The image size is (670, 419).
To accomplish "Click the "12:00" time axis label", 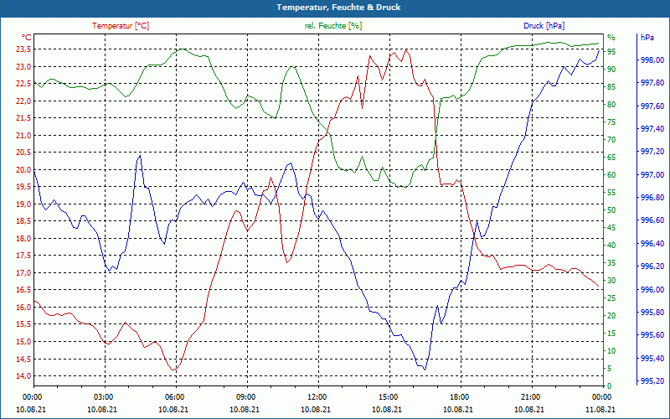I will click(317, 396).
